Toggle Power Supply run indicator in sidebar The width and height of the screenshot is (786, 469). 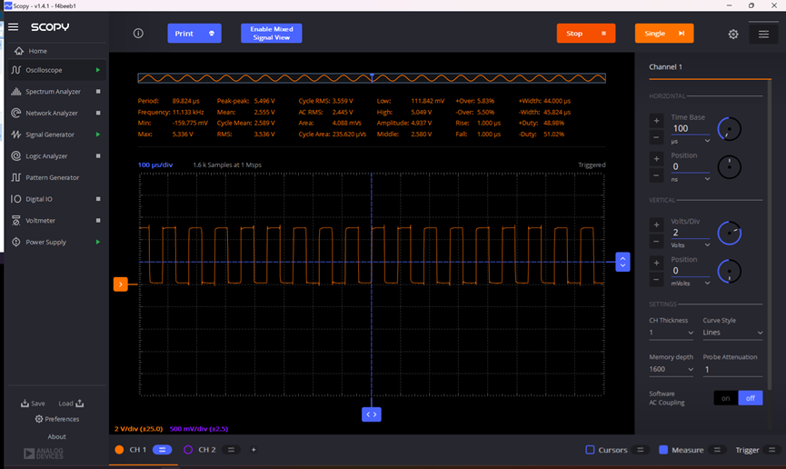point(98,242)
